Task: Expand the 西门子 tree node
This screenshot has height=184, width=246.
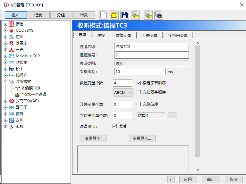Action: point(5,107)
